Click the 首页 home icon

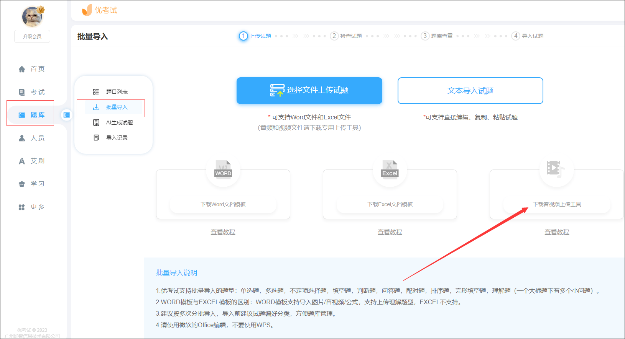point(22,69)
